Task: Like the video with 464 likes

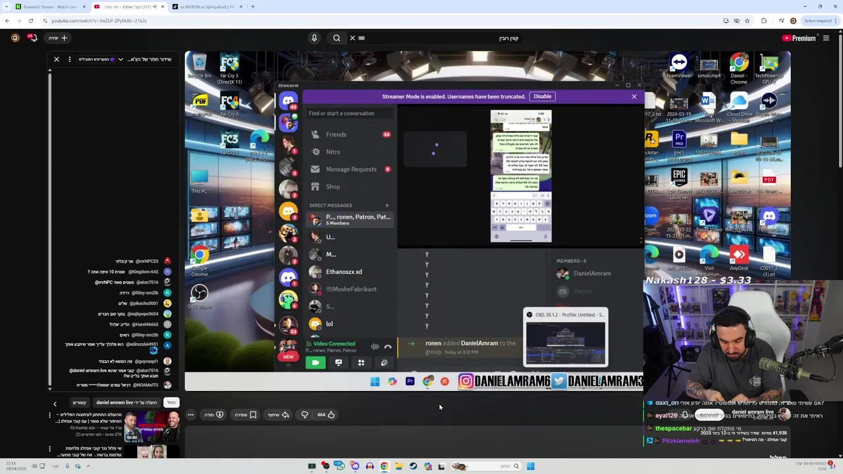Action: click(x=326, y=415)
